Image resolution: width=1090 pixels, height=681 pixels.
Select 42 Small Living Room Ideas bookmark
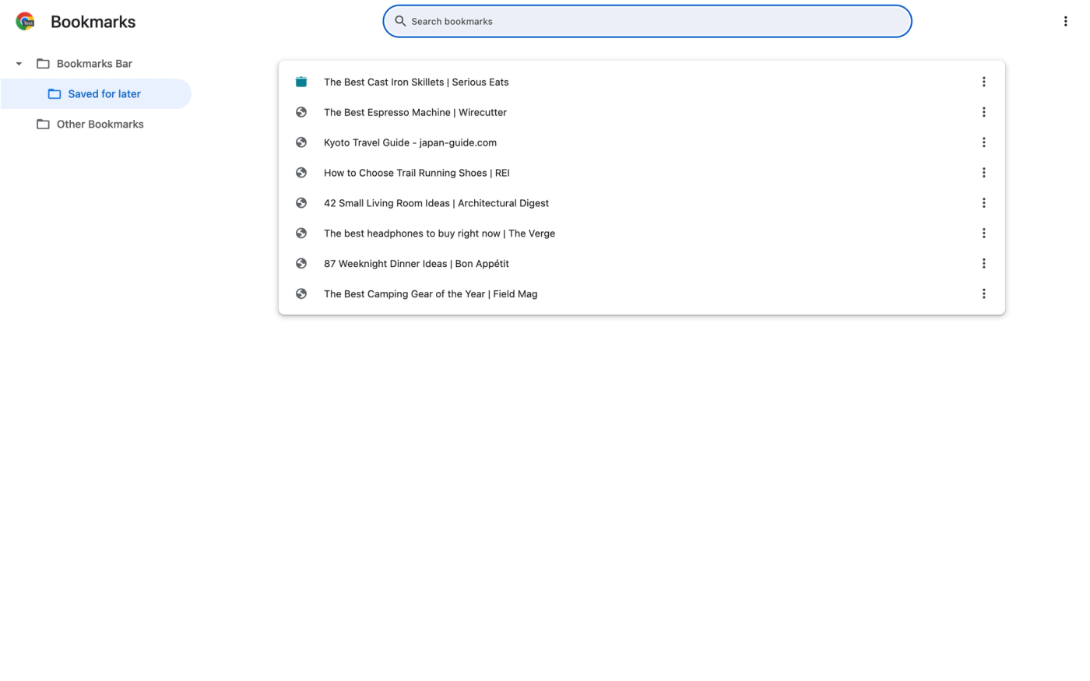click(642, 203)
